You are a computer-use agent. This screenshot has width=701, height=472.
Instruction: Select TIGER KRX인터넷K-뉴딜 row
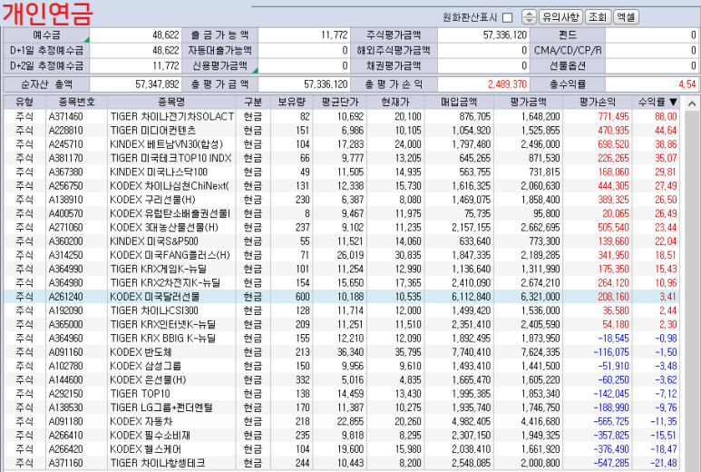342,324
